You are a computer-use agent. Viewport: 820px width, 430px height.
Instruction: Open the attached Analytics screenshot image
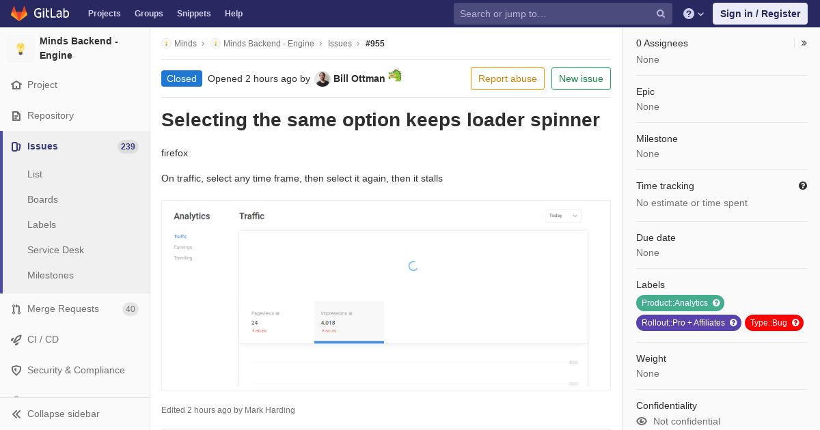point(386,295)
